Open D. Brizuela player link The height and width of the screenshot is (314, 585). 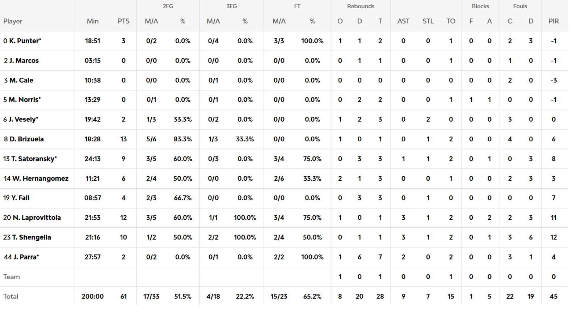(x=26, y=139)
